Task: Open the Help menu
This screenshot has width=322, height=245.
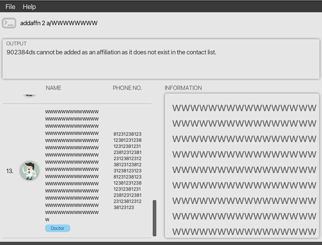Action: [29, 7]
